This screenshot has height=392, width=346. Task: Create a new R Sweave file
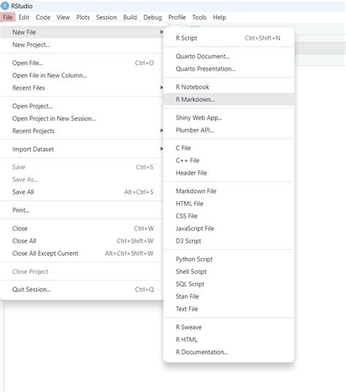(x=228, y=327)
